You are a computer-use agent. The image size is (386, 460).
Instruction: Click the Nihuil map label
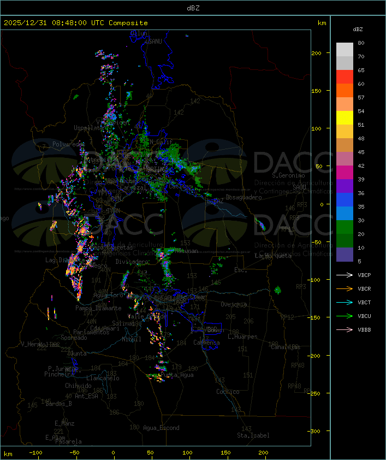132,339
